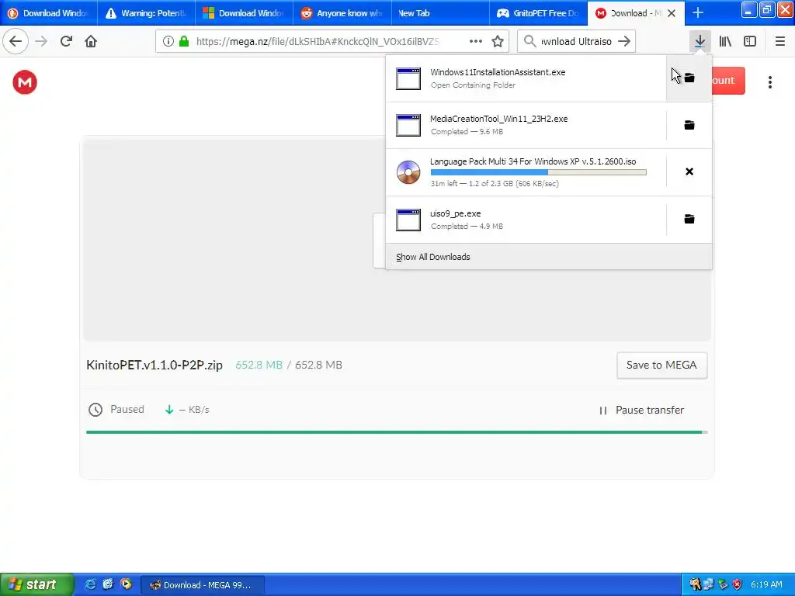Viewport: 795px width, 596px height.
Task: Open the Firefox hamburger menu
Action: point(779,42)
